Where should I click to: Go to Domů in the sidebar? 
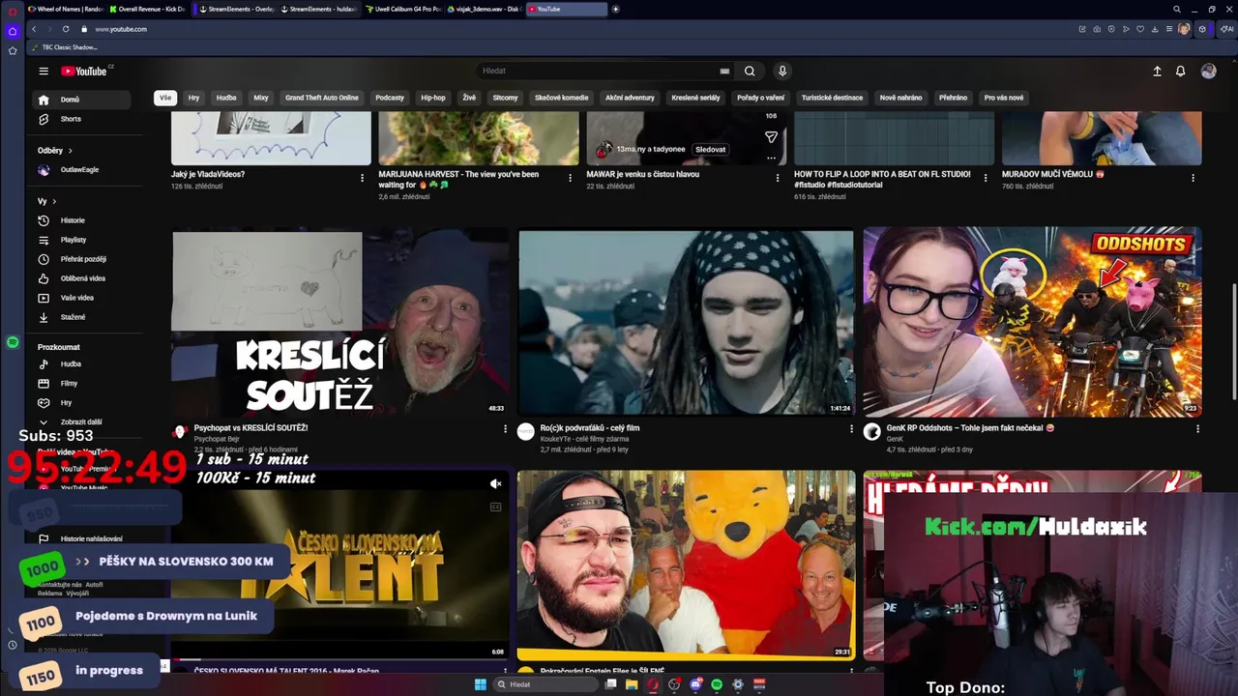point(79,100)
